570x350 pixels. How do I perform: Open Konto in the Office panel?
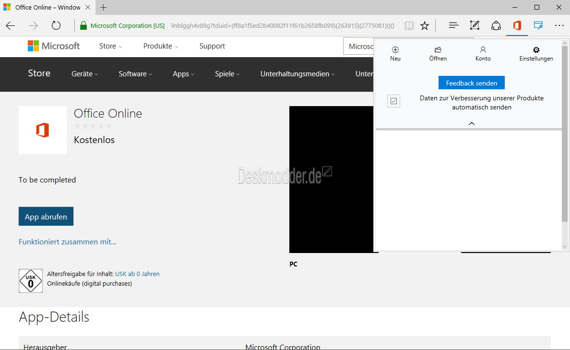(483, 54)
